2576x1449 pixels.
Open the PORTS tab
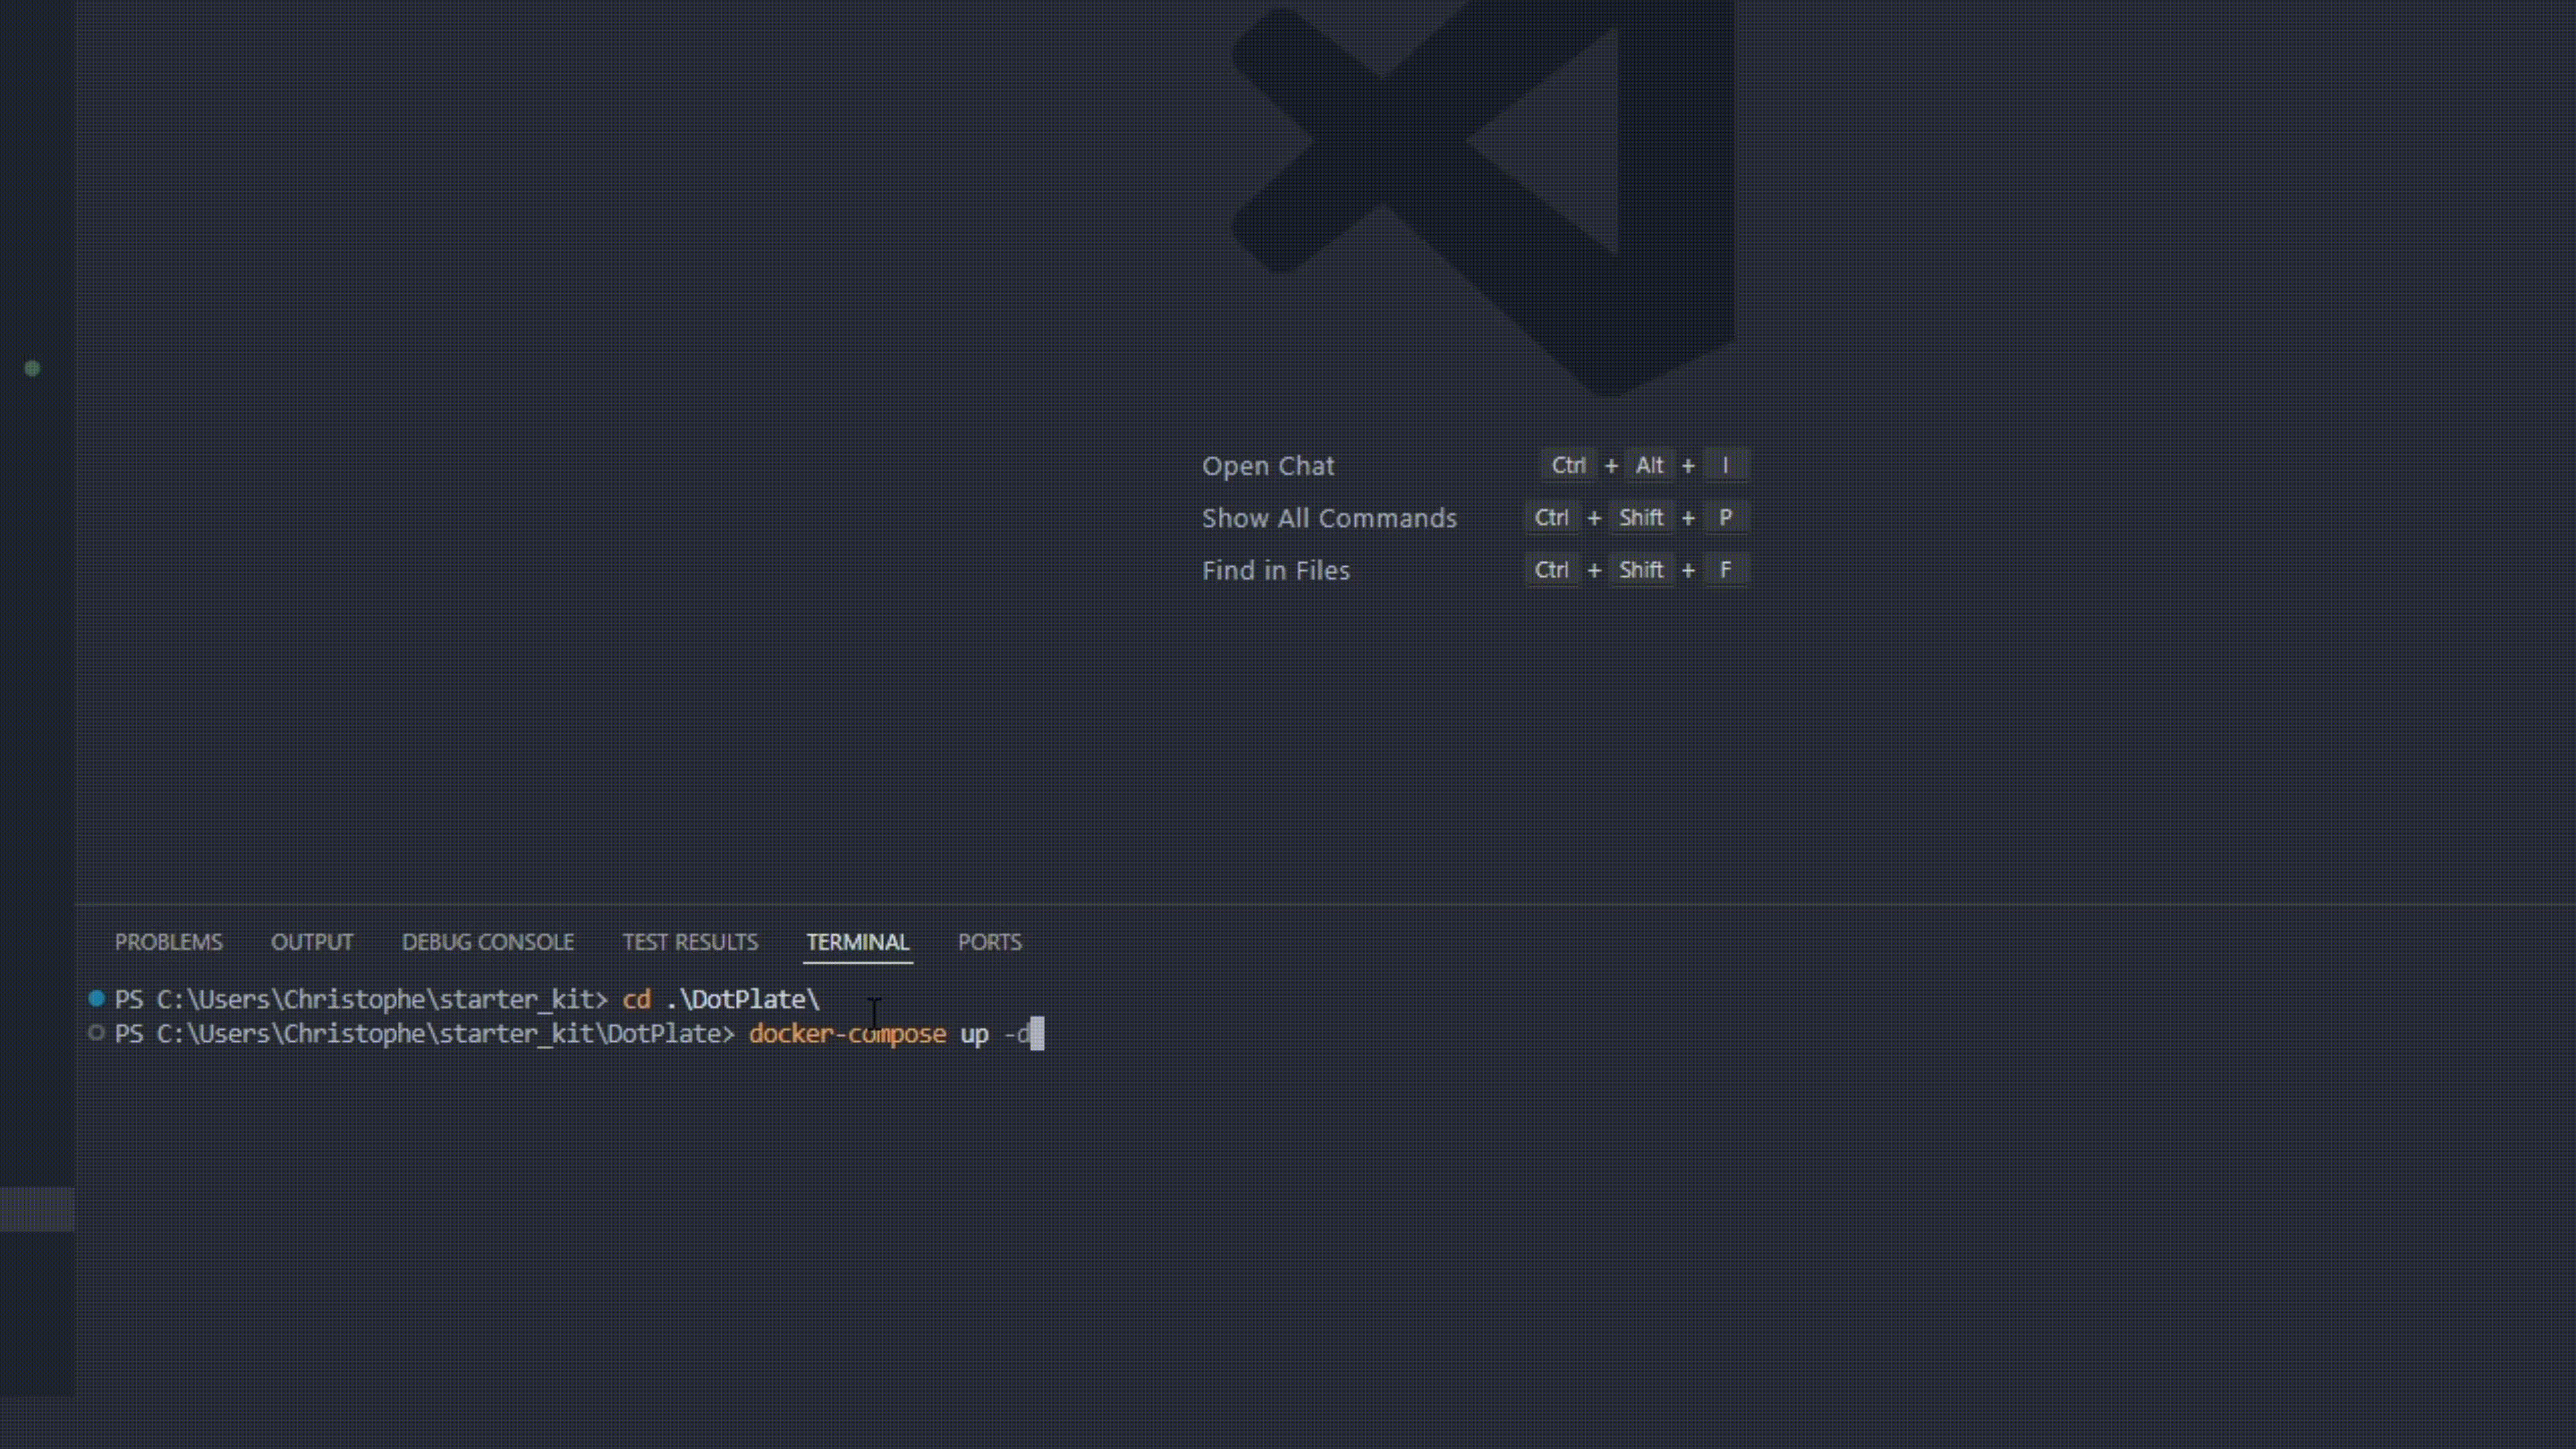(x=990, y=942)
